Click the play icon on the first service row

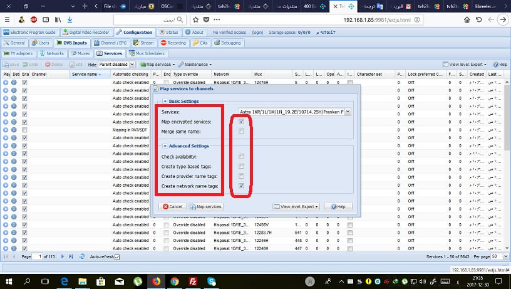coord(6,82)
